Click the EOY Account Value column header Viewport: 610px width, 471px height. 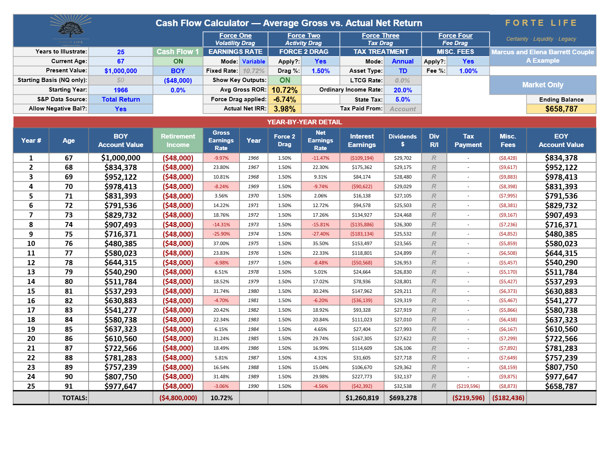[x=561, y=140]
